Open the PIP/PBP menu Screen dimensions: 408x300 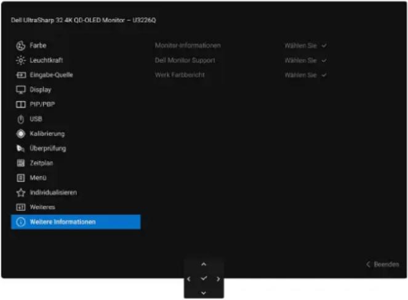42,105
